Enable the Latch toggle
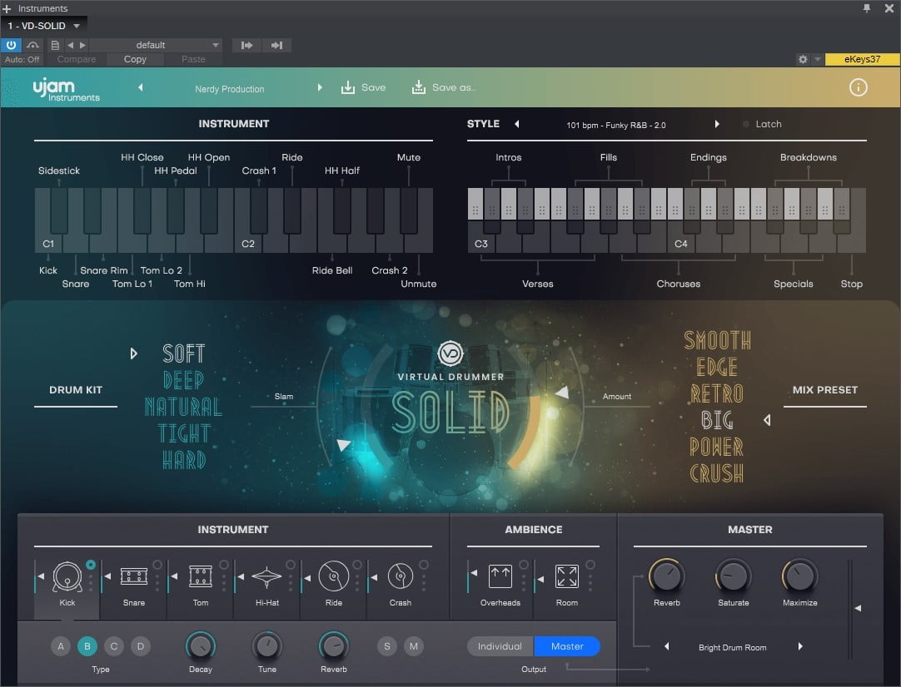 746,125
